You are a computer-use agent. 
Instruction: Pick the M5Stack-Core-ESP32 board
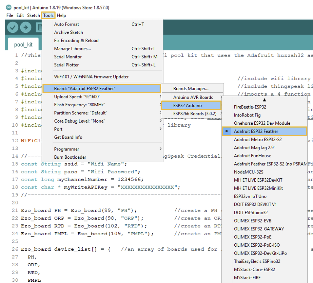(264, 270)
